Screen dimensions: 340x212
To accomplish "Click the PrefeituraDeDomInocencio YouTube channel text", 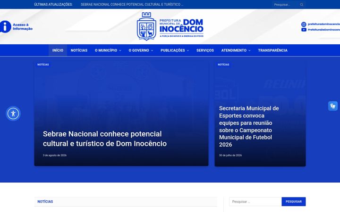I will [324, 30].
